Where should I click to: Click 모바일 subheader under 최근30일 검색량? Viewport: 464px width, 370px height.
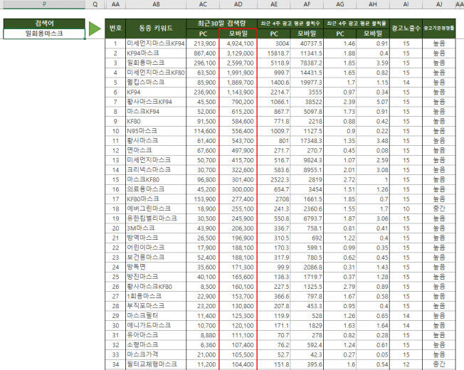pos(238,33)
